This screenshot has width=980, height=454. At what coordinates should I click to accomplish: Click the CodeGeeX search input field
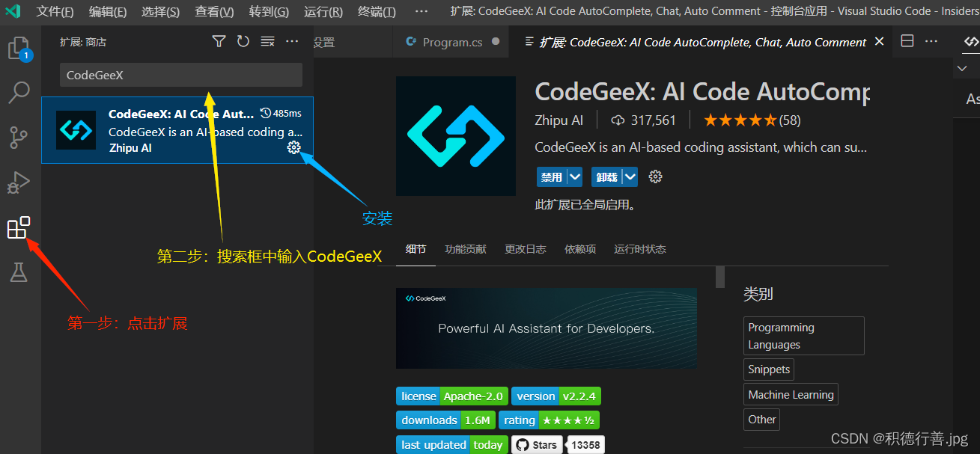(x=181, y=75)
